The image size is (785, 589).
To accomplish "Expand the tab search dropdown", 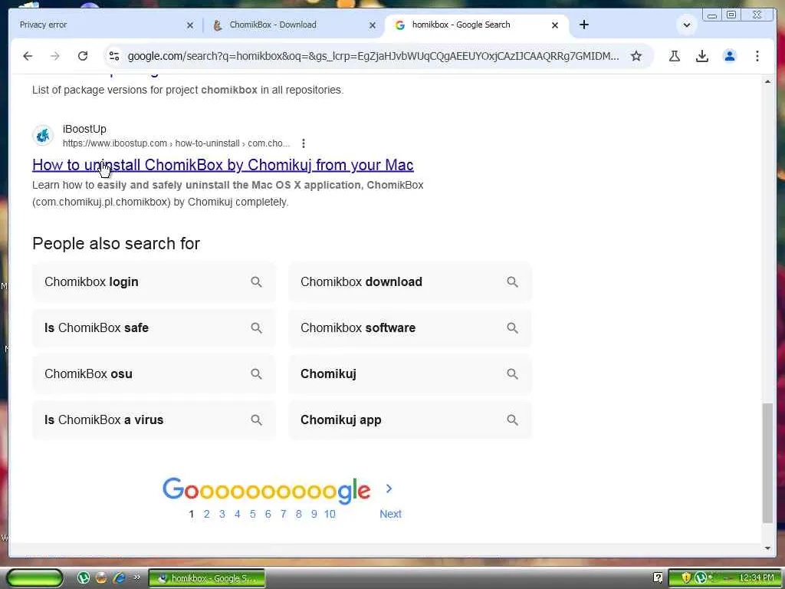I will [686, 25].
